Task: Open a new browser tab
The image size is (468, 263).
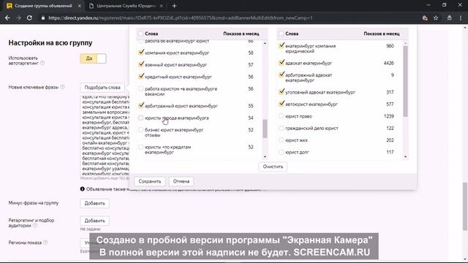Action: pyautogui.click(x=174, y=6)
